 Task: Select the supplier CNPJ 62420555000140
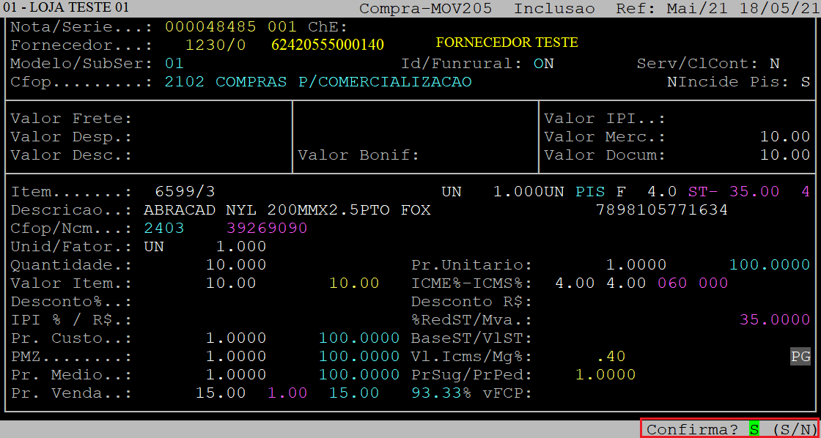coord(327,45)
